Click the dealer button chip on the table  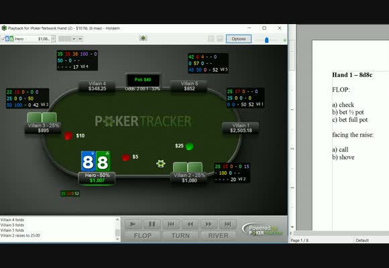coord(161,163)
